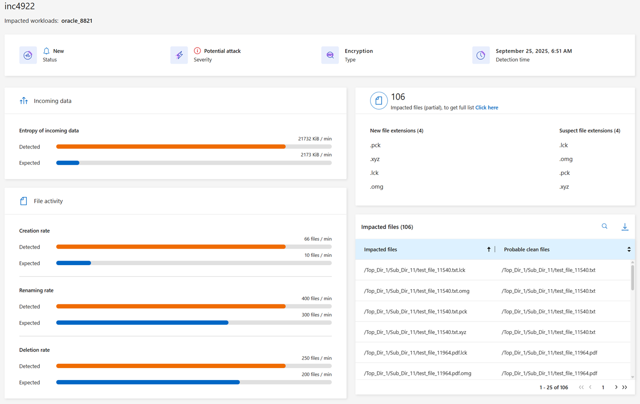Image resolution: width=640 pixels, height=404 pixels.
Task: Click the Incoming data arrows icon
Action: click(x=24, y=101)
